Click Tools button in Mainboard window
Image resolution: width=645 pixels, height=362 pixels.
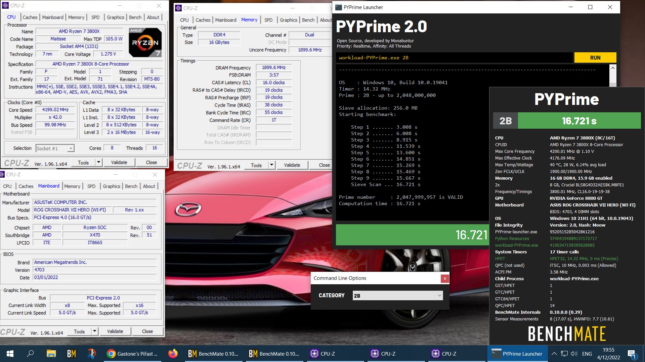click(x=79, y=331)
